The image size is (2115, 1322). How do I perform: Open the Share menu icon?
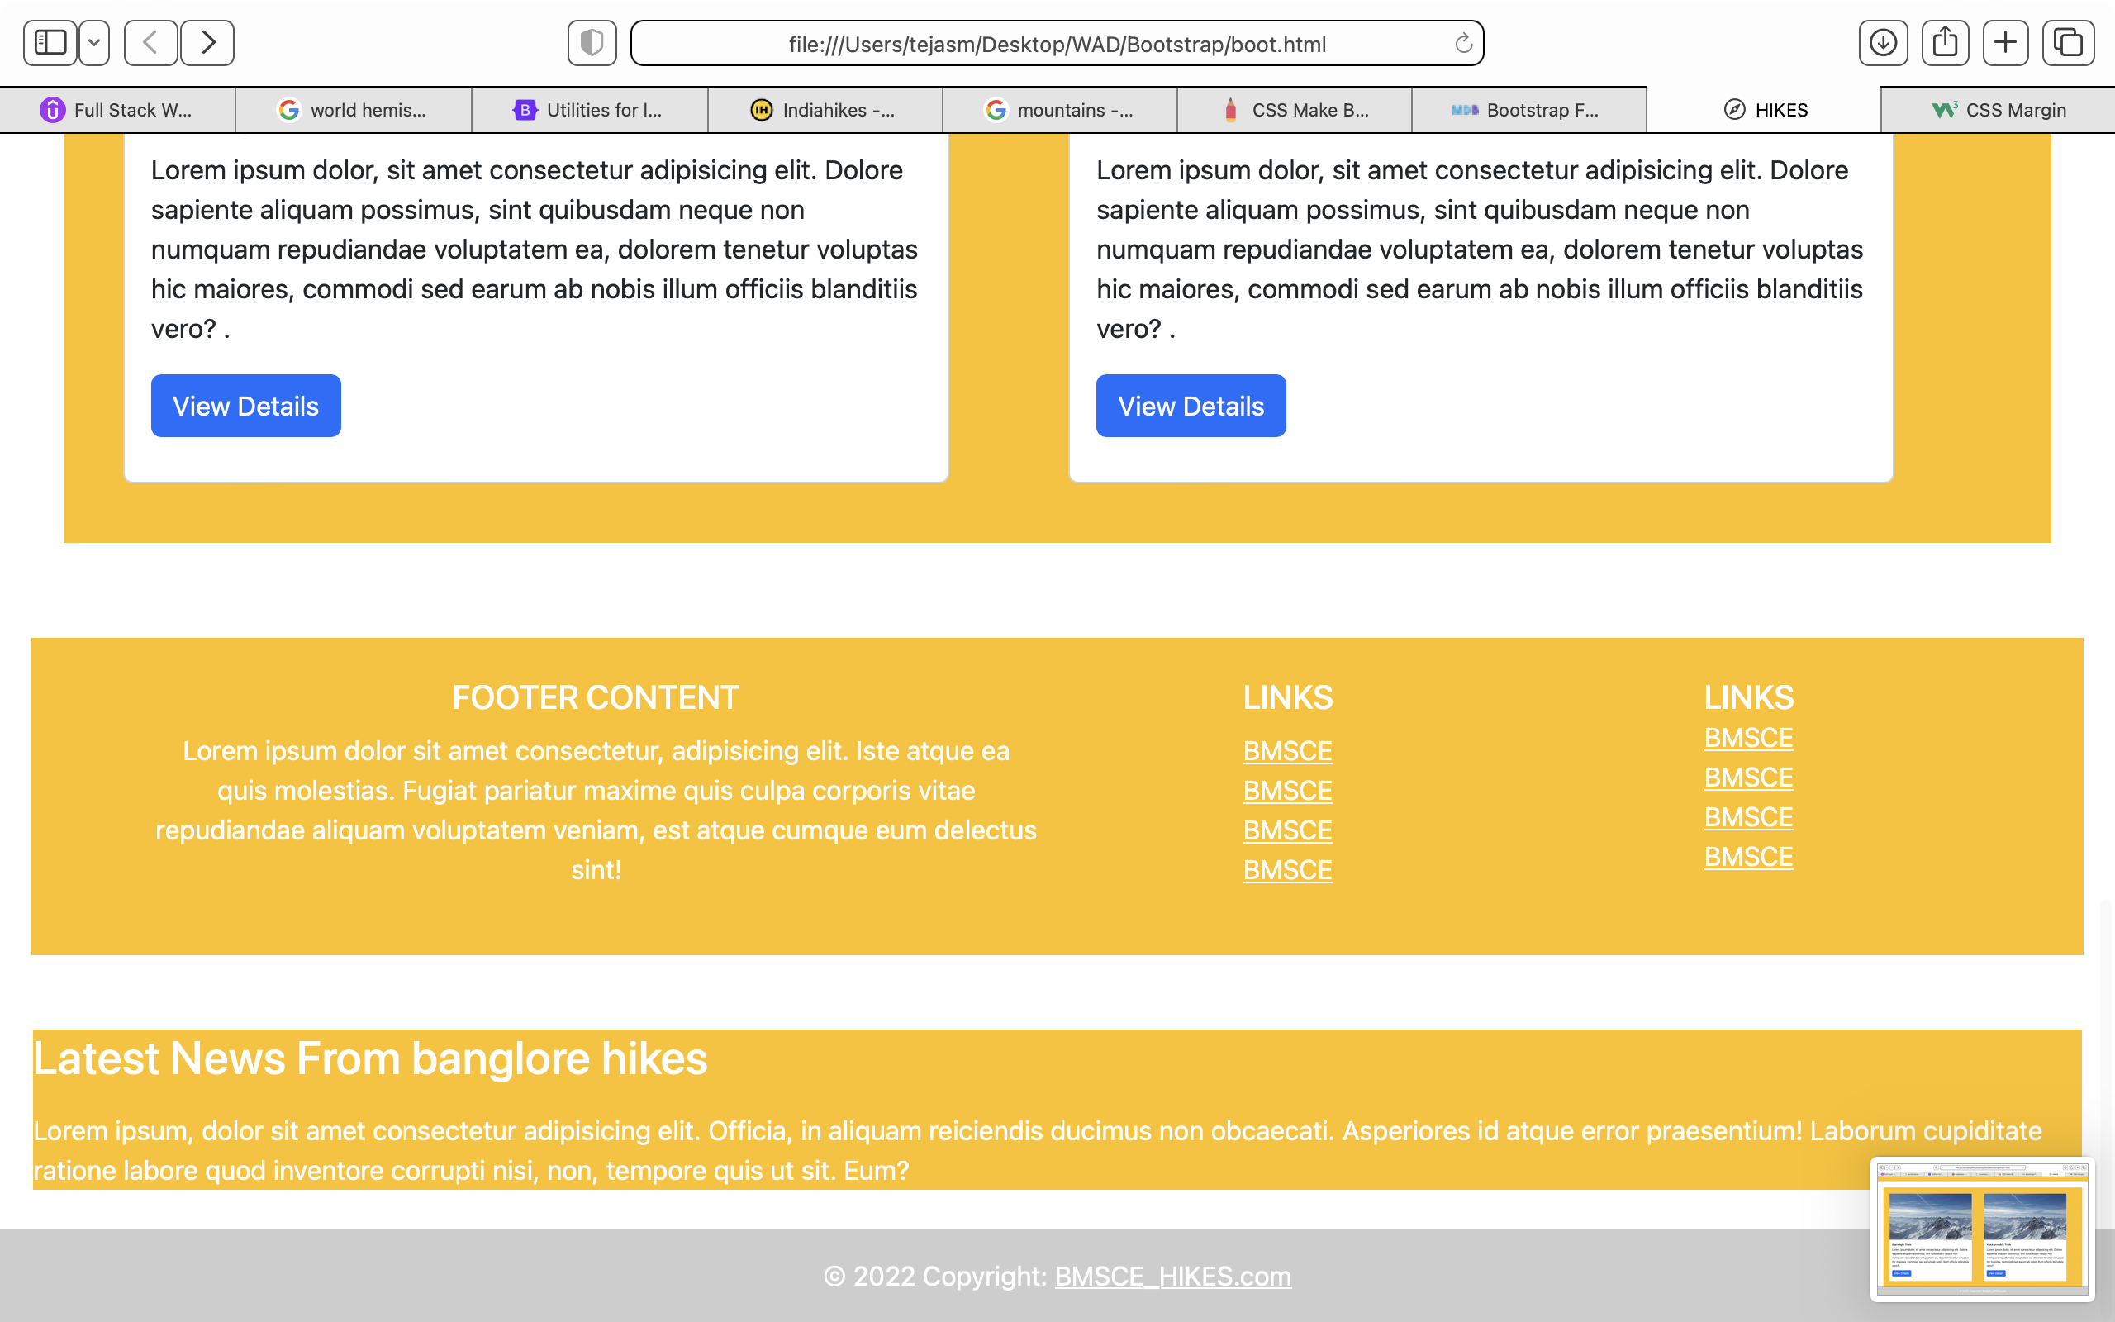1945,43
